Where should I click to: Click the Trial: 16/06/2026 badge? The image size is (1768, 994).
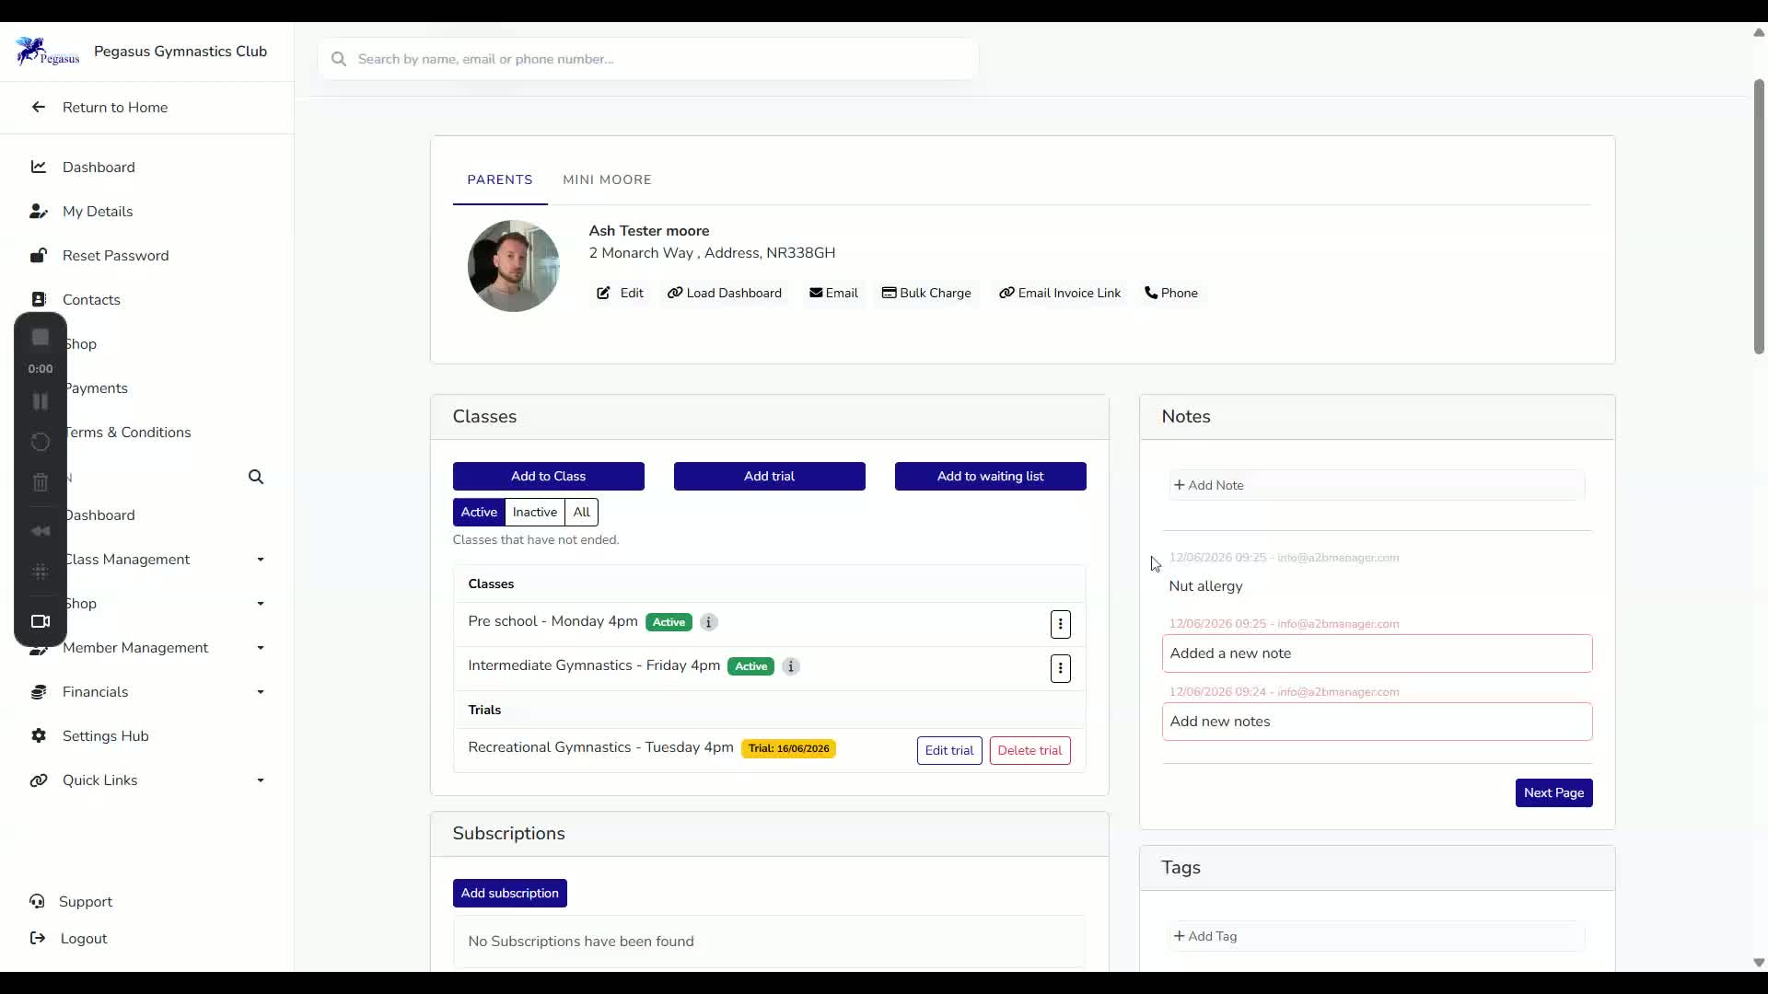click(788, 748)
